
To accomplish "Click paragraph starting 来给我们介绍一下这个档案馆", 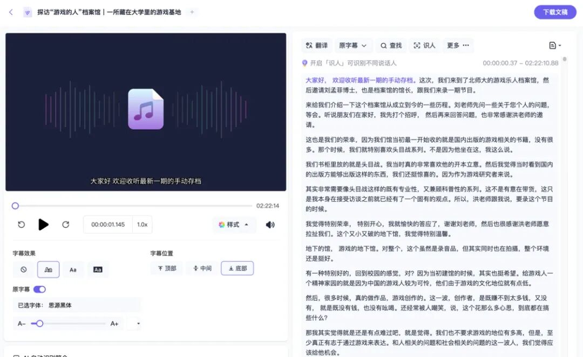I will coord(428,115).
